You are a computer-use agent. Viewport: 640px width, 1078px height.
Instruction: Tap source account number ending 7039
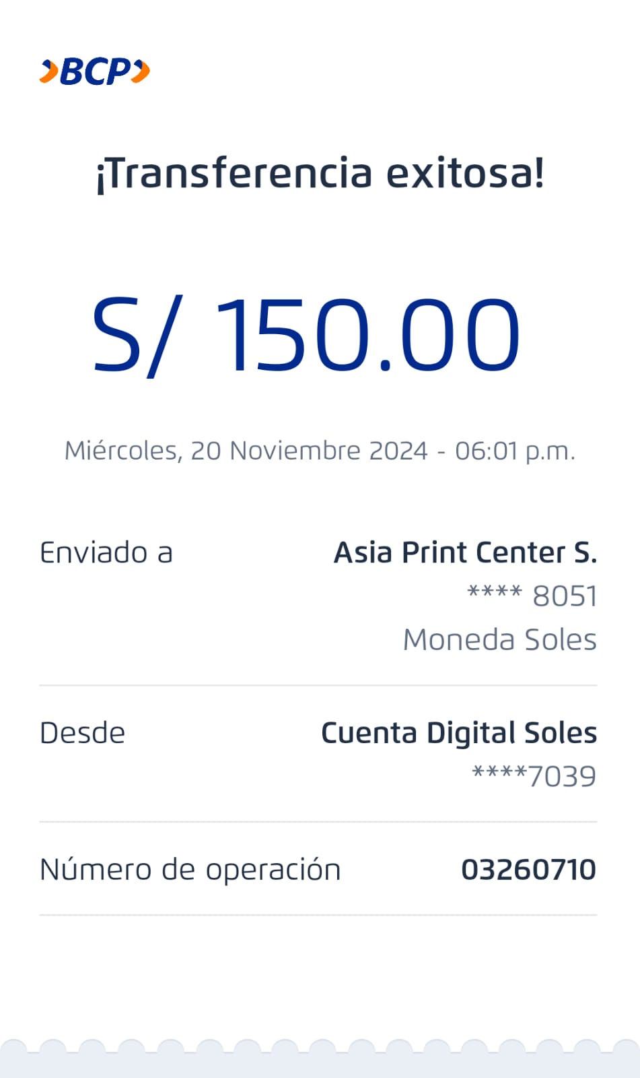coord(534,776)
